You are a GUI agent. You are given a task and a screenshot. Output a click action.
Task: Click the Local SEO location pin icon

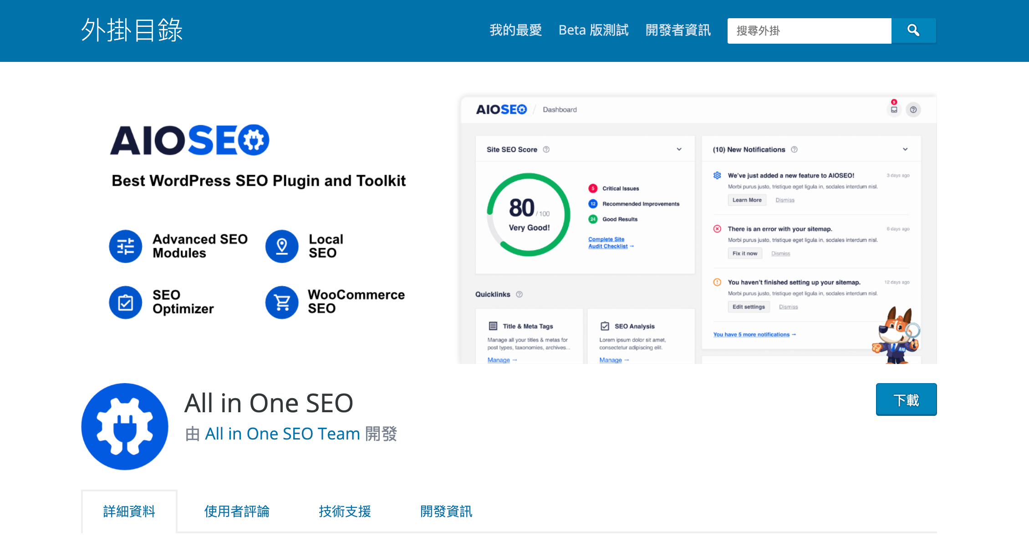pos(281,246)
